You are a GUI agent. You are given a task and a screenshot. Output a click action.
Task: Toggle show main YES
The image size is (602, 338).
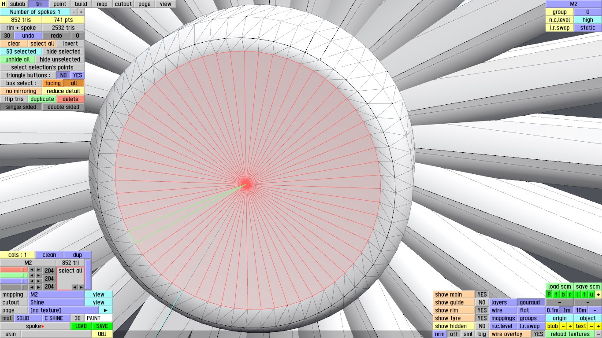point(482,294)
